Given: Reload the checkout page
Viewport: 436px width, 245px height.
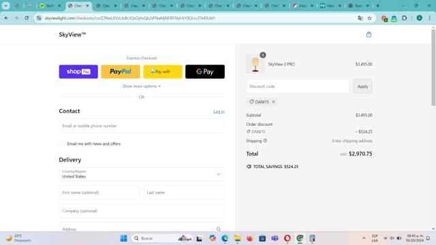Looking at the screenshot, I should click(27, 18).
